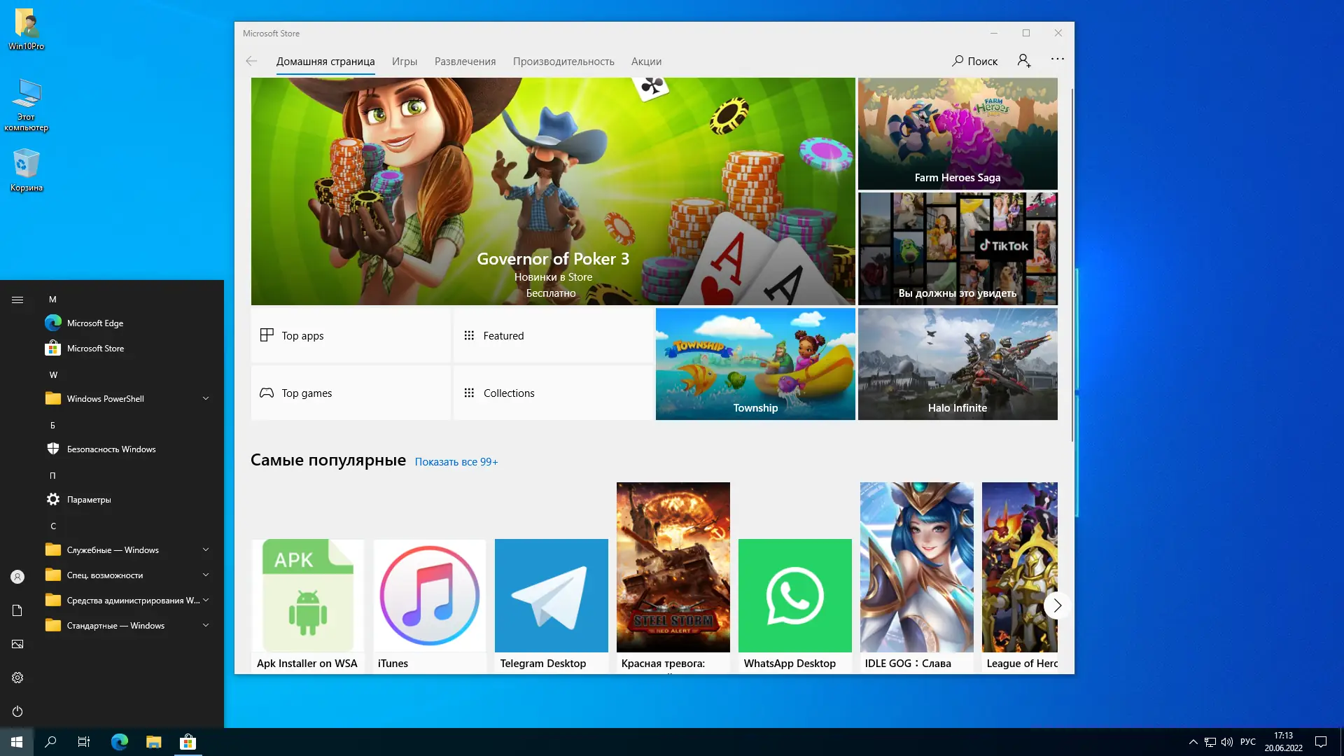The image size is (1344, 756).
Task: Open the notification center in the system tray
Action: click(x=1320, y=741)
